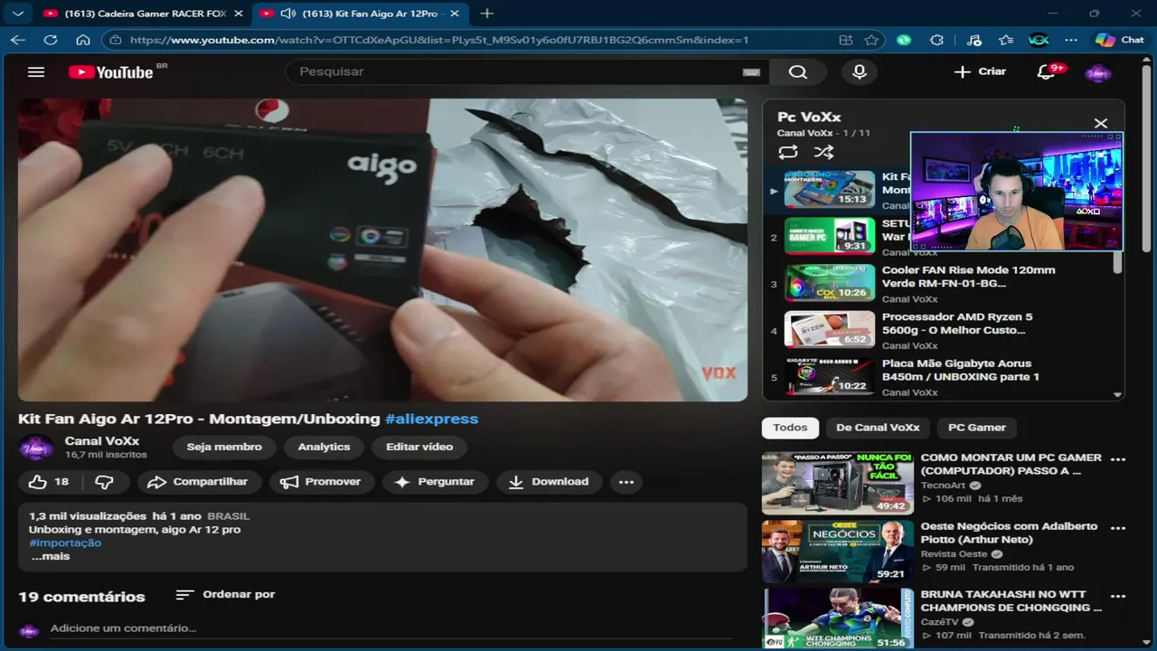Viewport: 1157px width, 651px height.
Task: Select the De Canal VoXx filter chip
Action: (878, 428)
